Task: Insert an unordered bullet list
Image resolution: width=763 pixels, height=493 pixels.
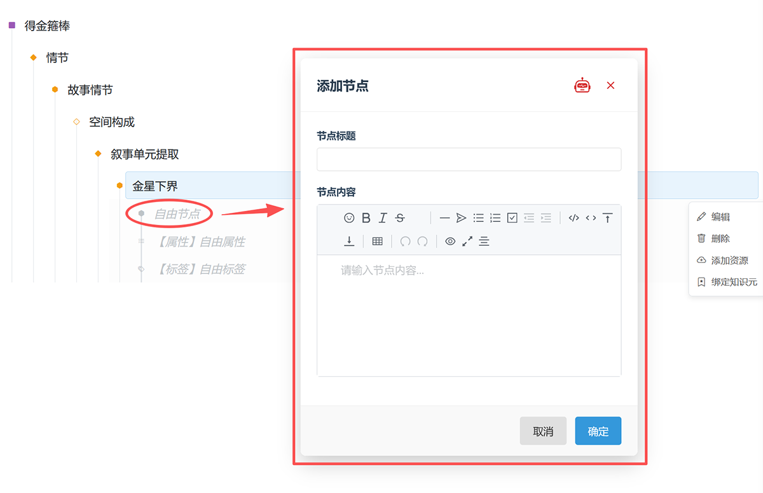Action: click(478, 218)
